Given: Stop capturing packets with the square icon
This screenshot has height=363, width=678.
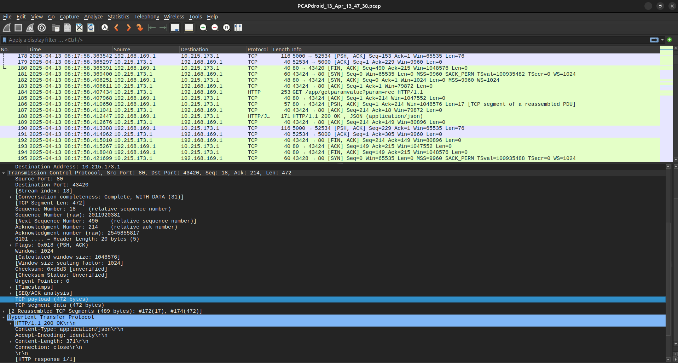Looking at the screenshot, I should (18, 28).
